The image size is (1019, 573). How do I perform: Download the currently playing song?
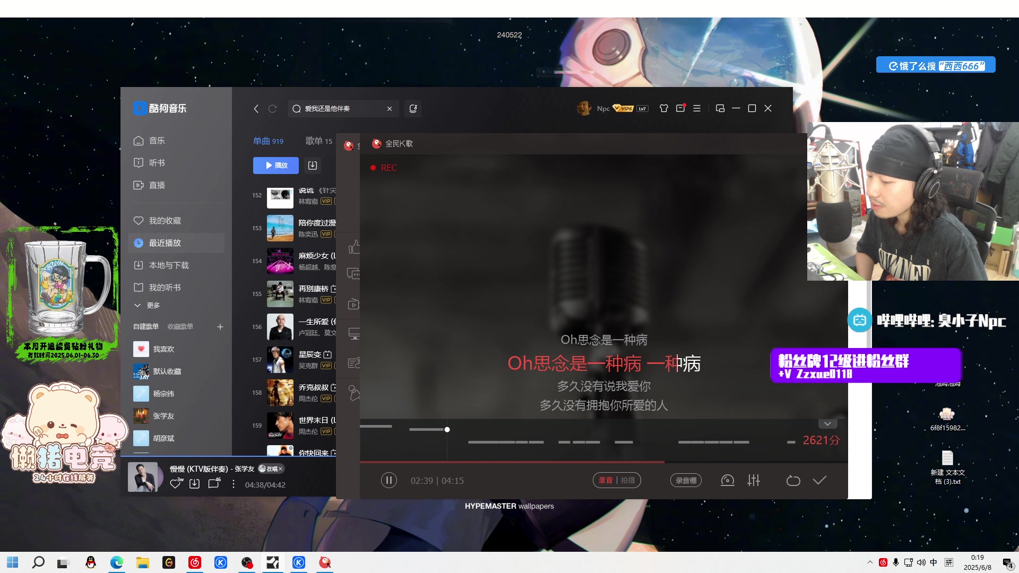tap(194, 484)
